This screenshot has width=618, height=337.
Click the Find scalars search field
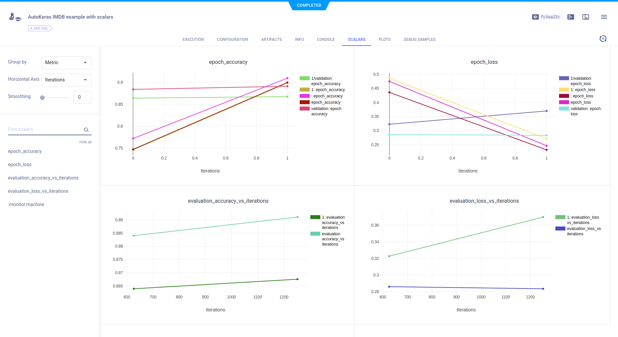tap(45, 130)
